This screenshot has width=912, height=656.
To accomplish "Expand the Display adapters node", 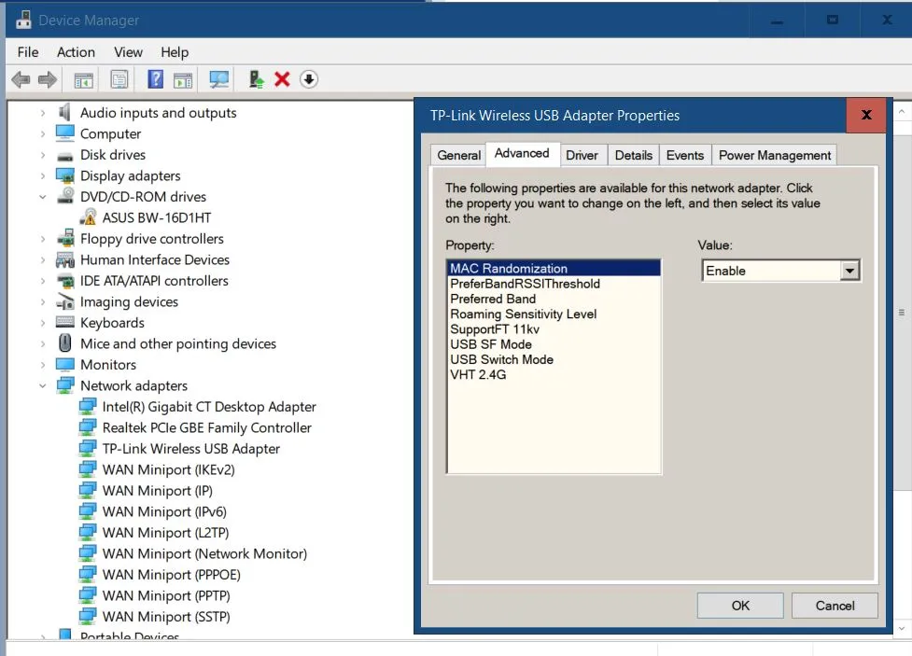I will point(42,175).
